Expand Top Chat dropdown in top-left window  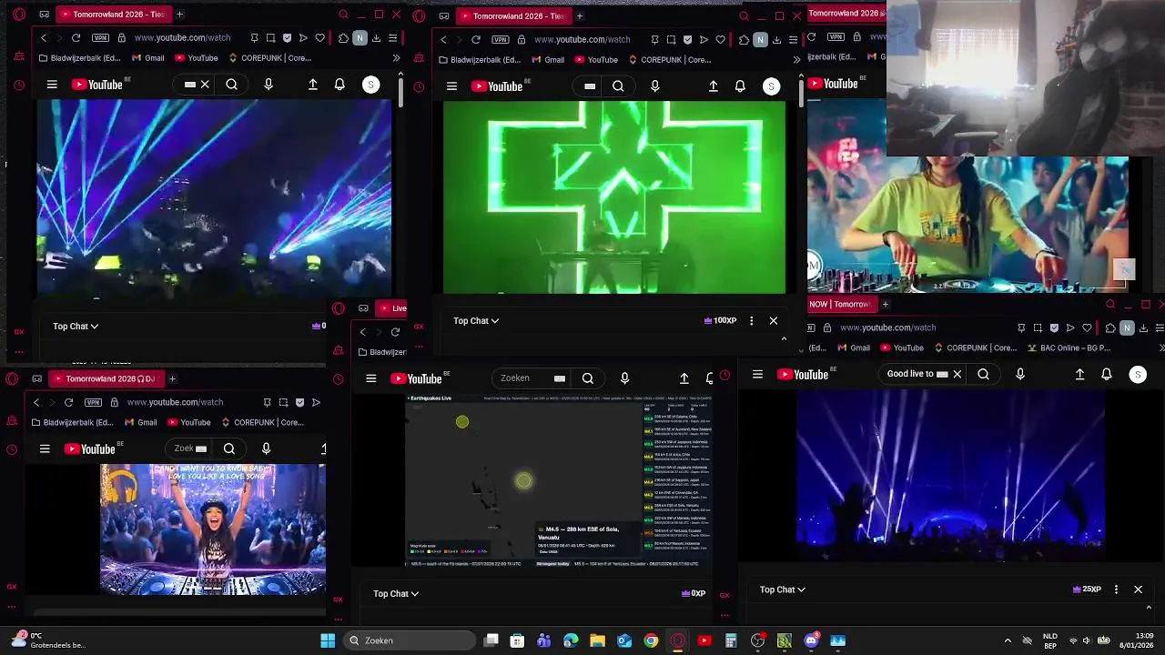click(x=76, y=326)
